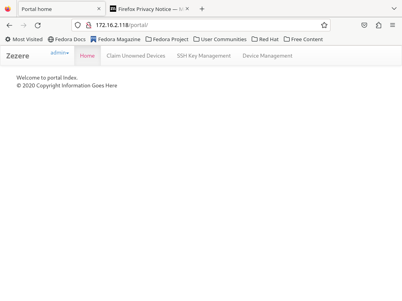The height and width of the screenshot is (301, 402).
Task: Open the Fedora Magazine bookmark
Action: pyautogui.click(x=115, y=39)
